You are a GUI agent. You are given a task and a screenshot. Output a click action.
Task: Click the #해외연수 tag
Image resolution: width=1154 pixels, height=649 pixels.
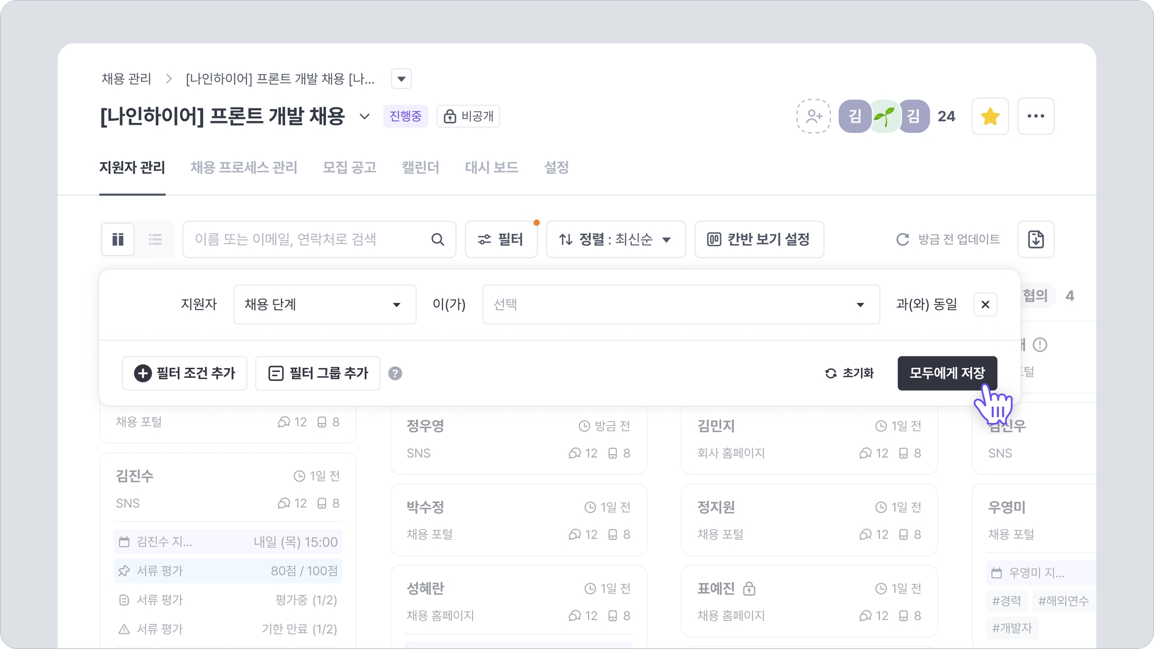click(1063, 601)
